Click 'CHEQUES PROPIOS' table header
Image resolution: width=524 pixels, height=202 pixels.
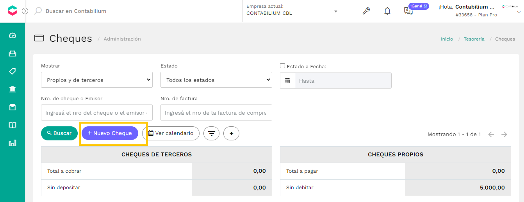[396, 154]
